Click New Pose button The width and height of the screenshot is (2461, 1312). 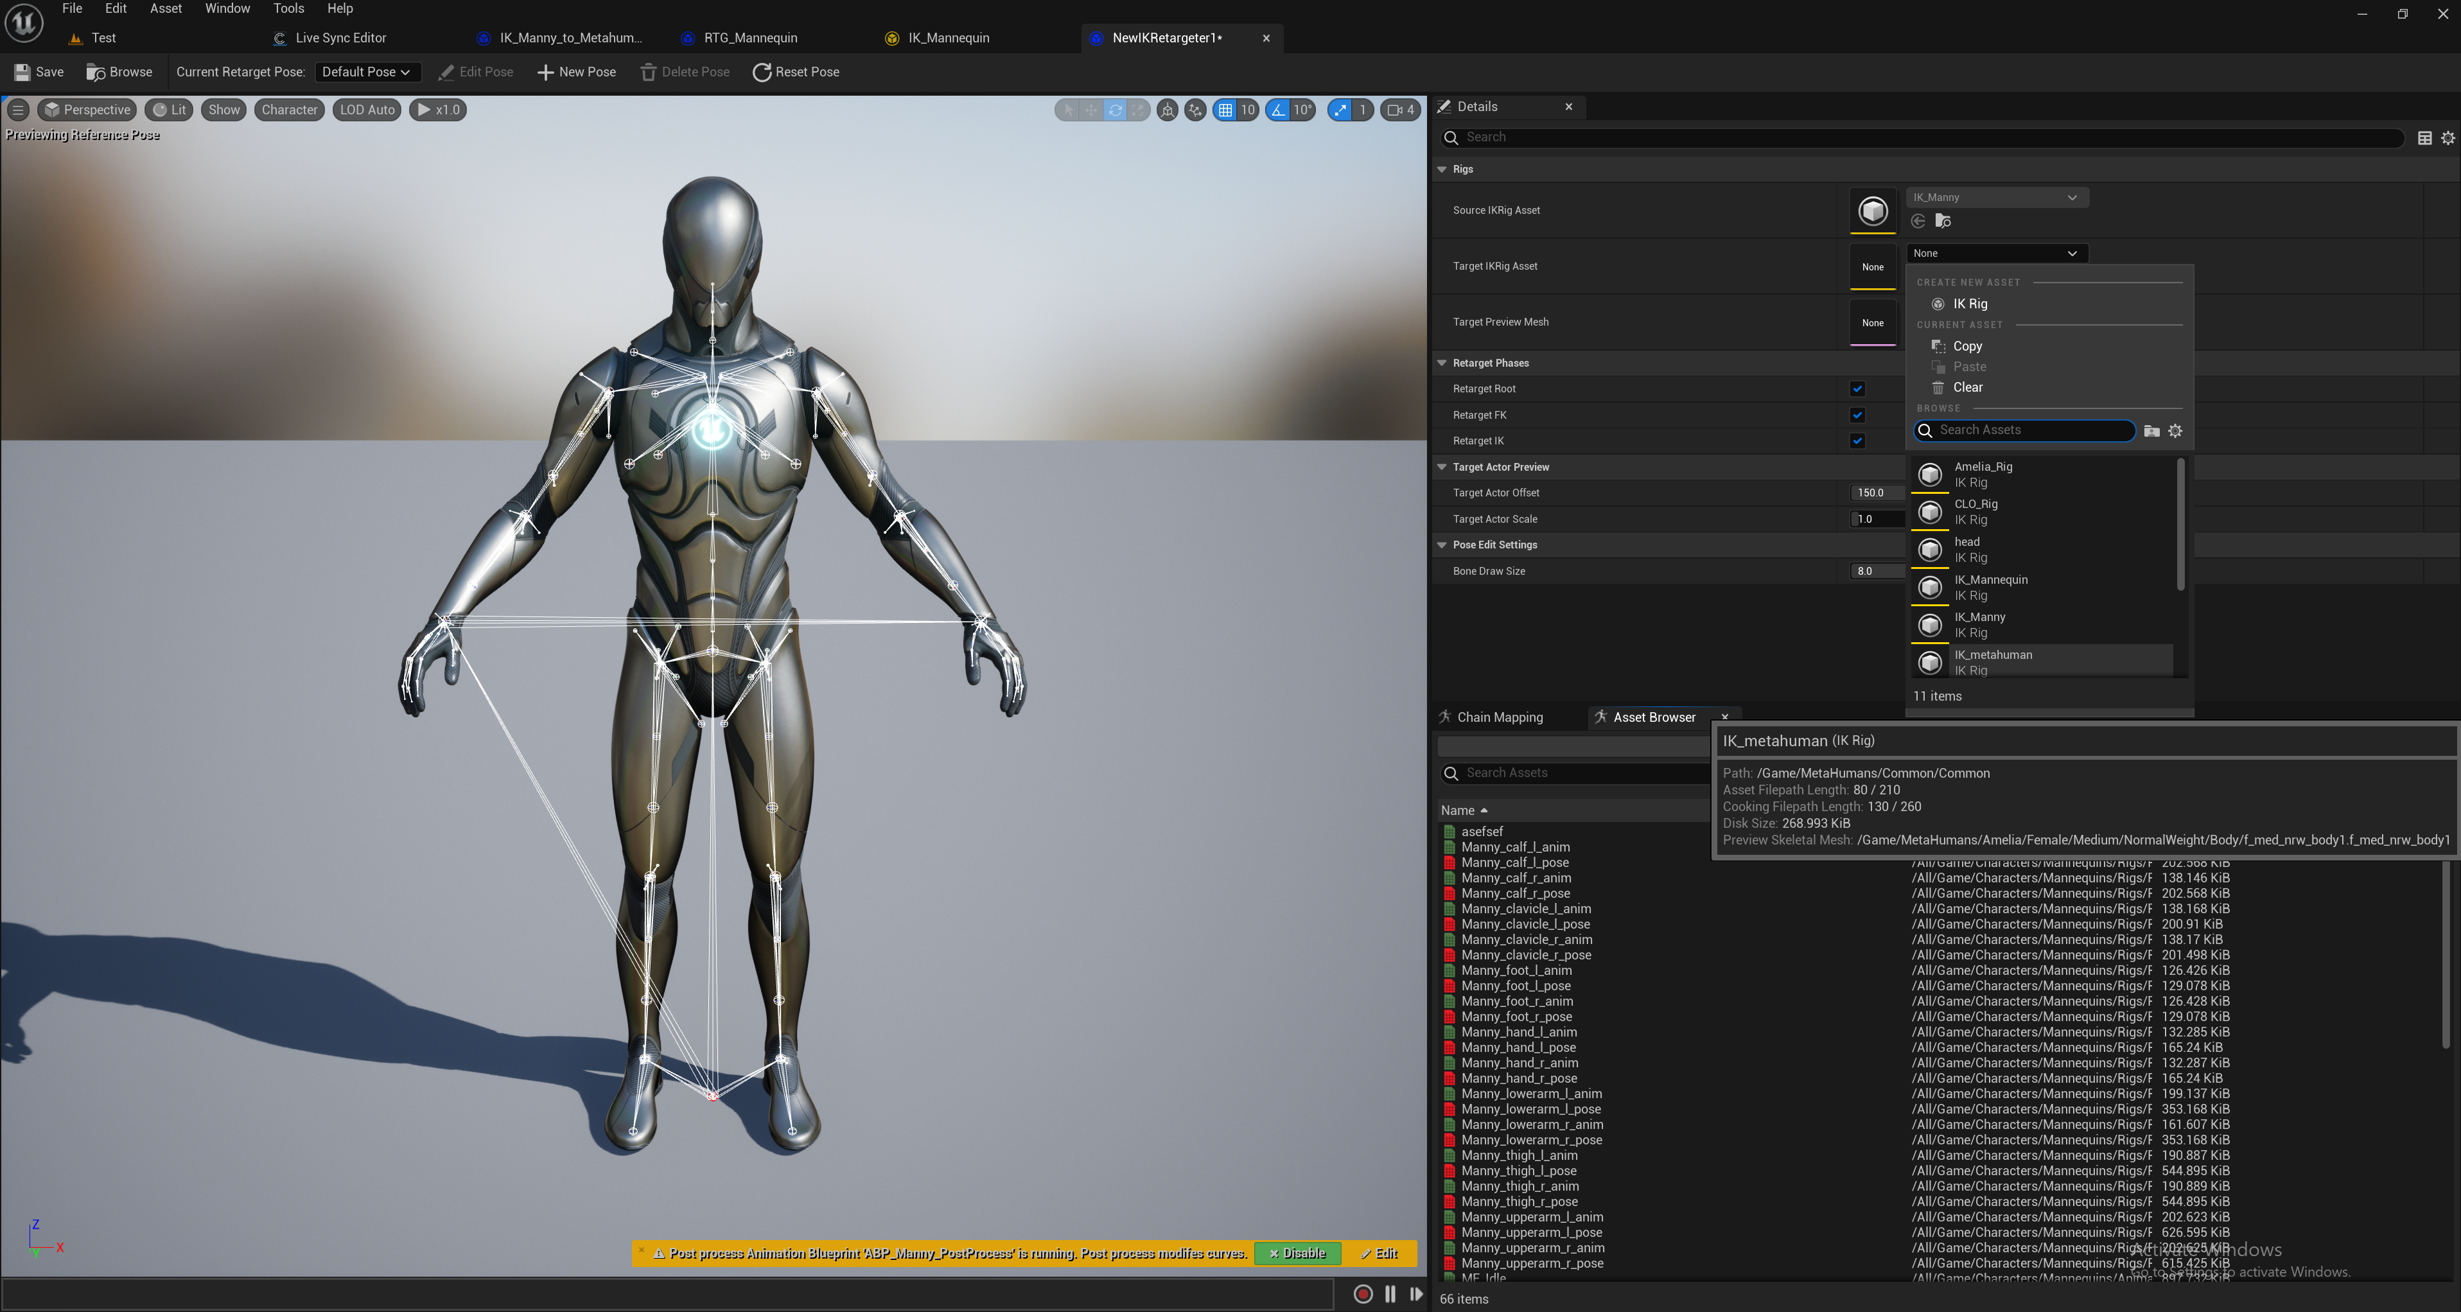click(x=576, y=72)
